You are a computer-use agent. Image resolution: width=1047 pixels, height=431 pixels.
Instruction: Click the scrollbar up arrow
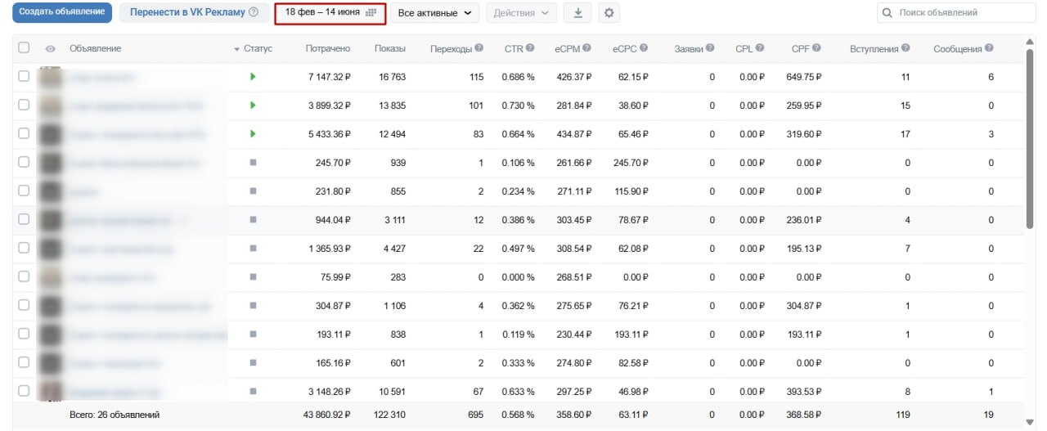(x=1029, y=42)
